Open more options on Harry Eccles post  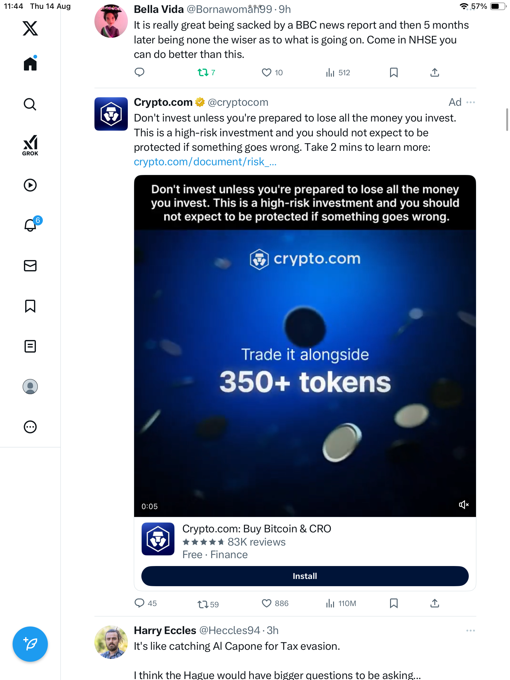click(471, 631)
